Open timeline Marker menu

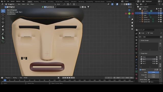click(25, 78)
